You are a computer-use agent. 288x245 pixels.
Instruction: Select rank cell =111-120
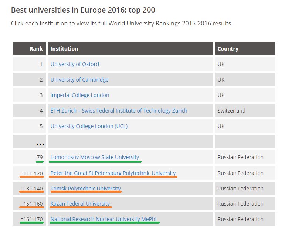coord(29,173)
